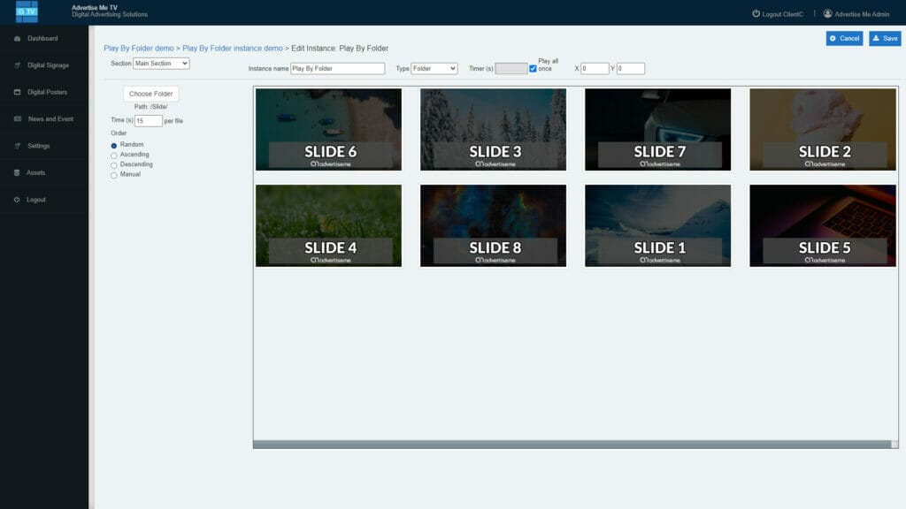Open the Dashboard menu item

pyautogui.click(x=44, y=38)
